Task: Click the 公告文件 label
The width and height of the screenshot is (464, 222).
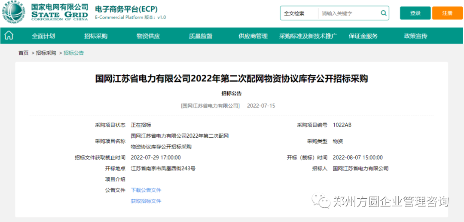Action: pos(115,190)
